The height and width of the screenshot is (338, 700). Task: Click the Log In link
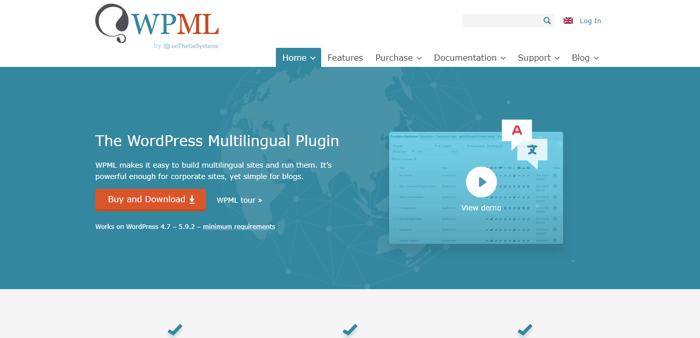(x=590, y=21)
